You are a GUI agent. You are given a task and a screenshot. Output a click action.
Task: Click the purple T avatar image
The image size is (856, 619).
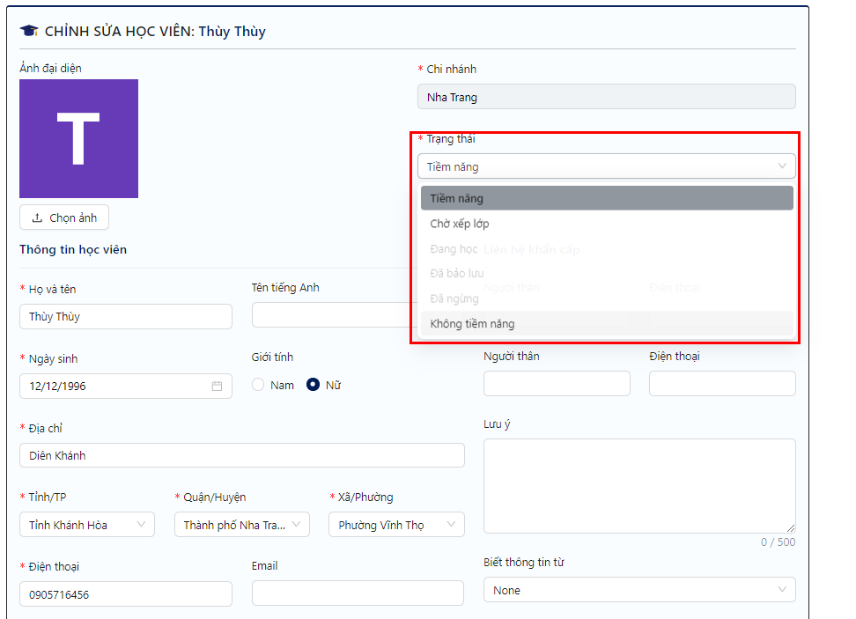click(78, 138)
